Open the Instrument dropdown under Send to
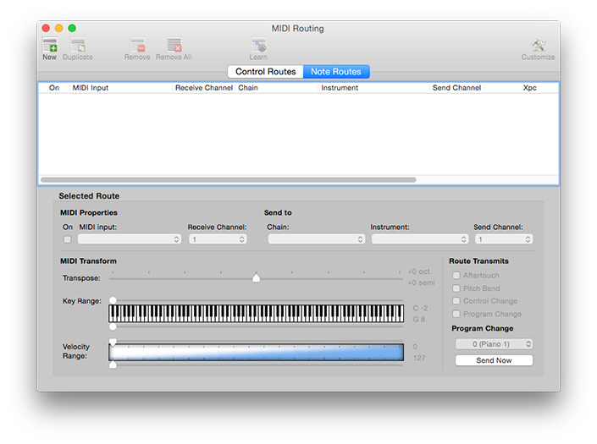This screenshot has height=444, width=597. tap(420, 239)
